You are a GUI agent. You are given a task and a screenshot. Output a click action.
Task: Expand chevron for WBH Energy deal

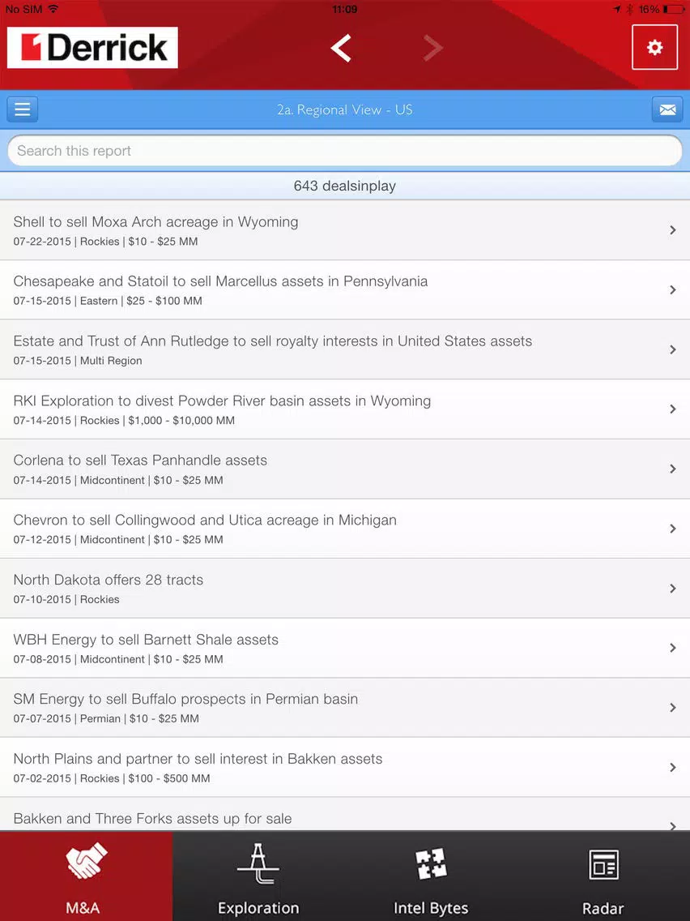[x=673, y=648]
